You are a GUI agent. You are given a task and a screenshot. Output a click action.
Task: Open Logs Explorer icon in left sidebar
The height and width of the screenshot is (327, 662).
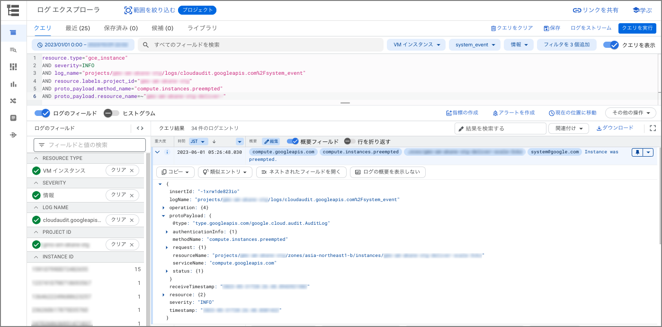coord(13,33)
